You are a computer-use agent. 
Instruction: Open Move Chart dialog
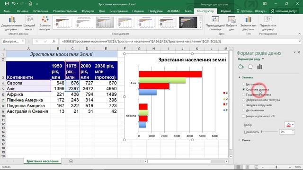click(268, 23)
